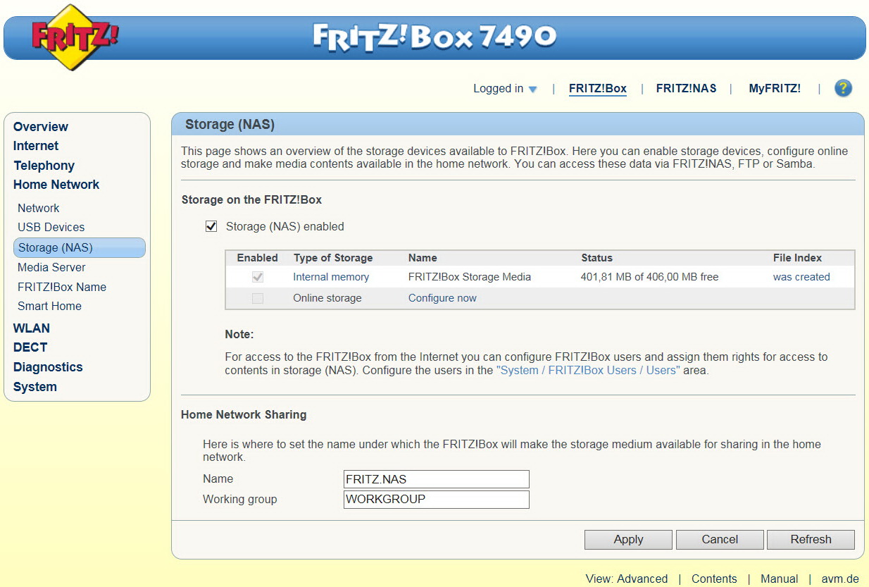Screen dimensions: 869x587
Task: Click the 'Type of Storage' column header
Action: tap(333, 258)
